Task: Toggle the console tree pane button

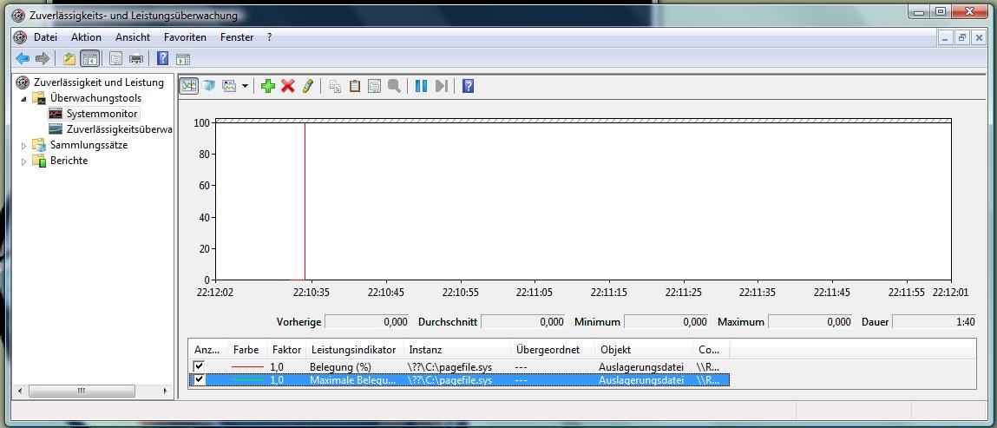Action: (90, 59)
